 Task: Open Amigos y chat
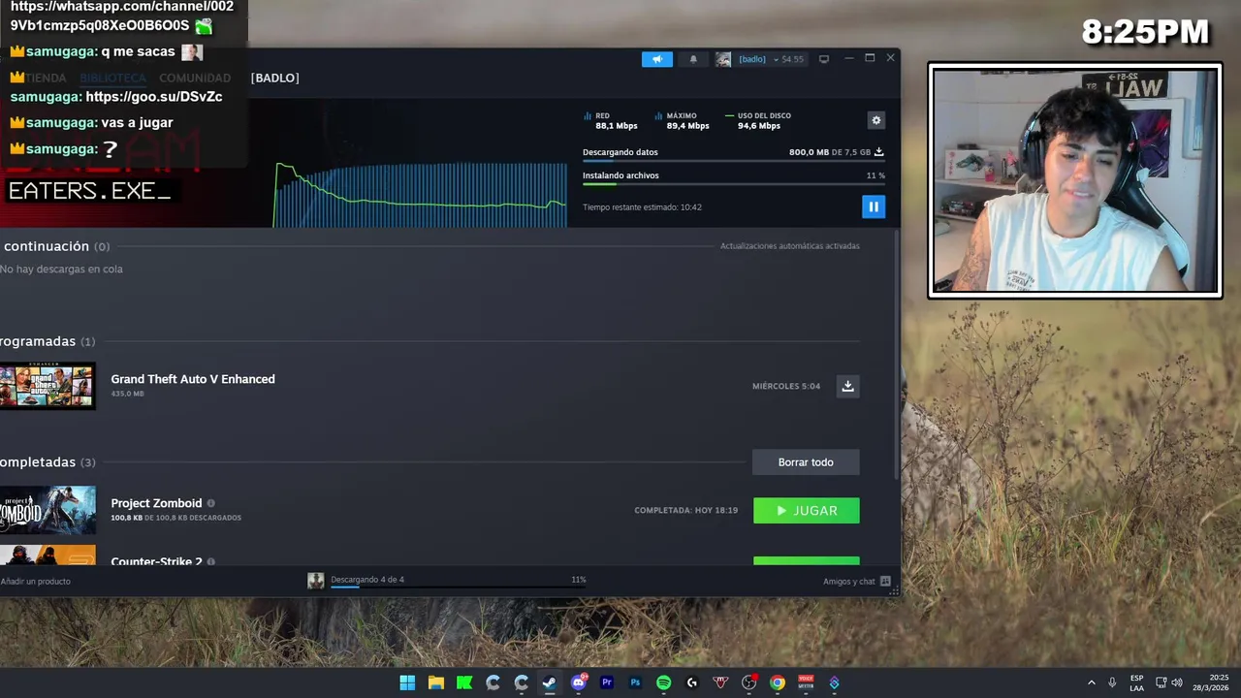coord(856,582)
